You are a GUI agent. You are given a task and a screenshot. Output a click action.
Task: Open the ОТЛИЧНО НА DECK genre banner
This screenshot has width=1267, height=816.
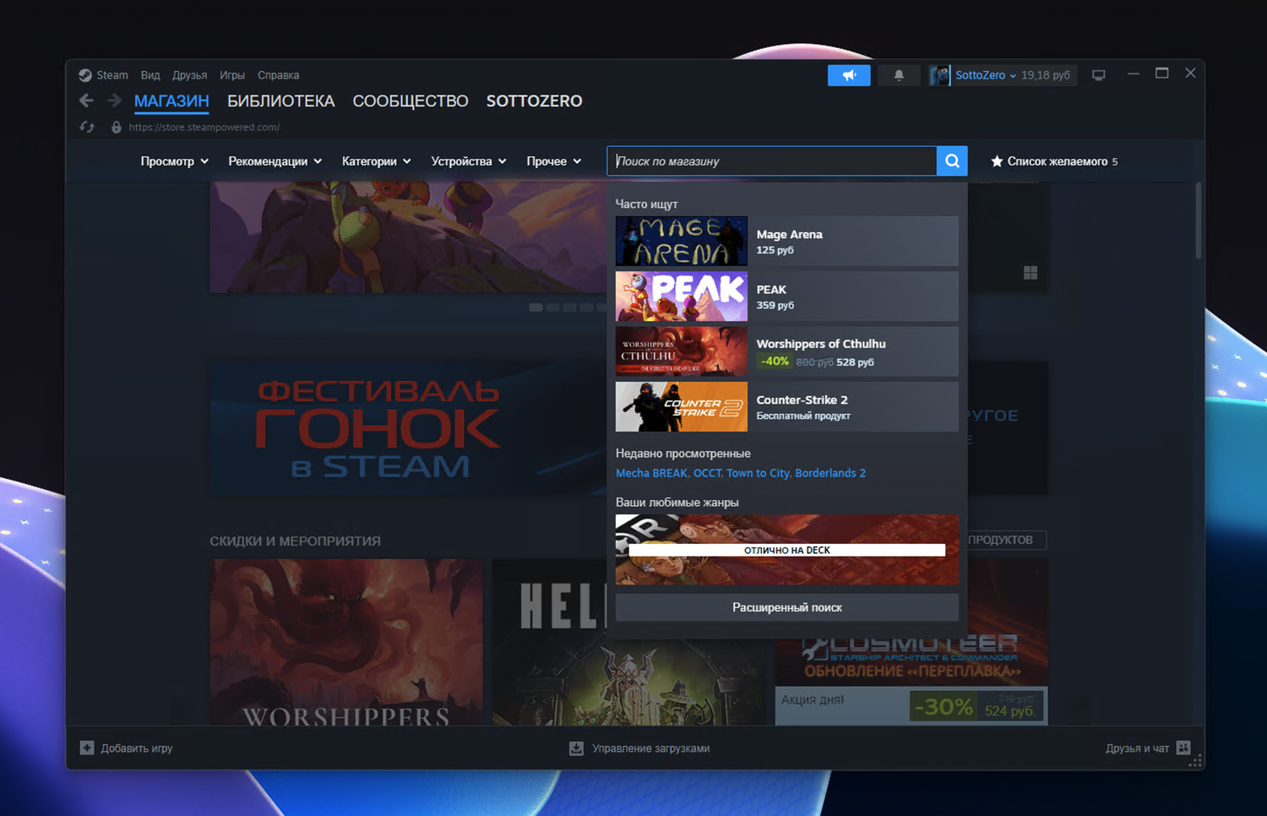pos(787,550)
